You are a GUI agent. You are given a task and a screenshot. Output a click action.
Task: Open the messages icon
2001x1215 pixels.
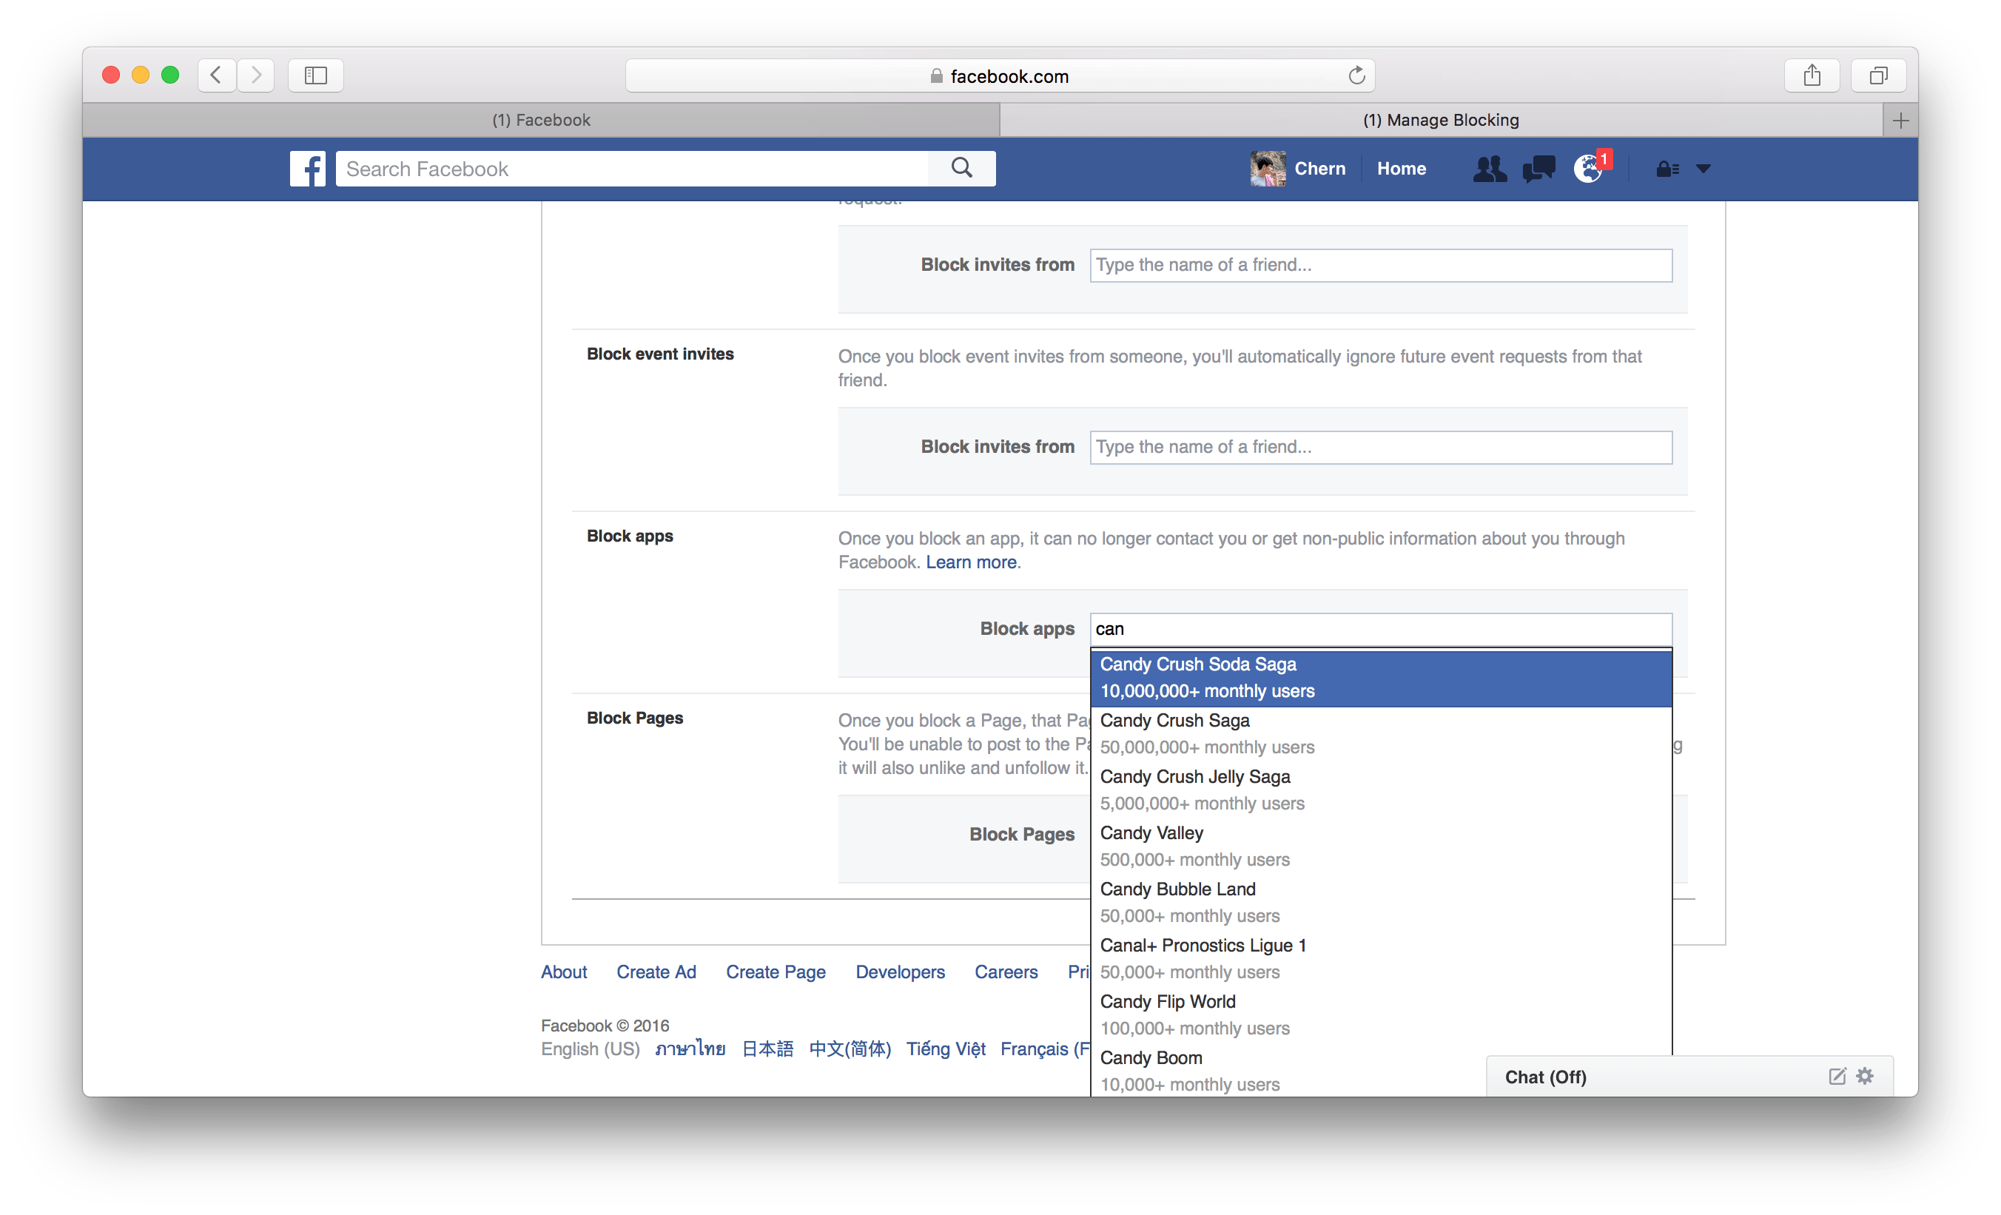1538,168
